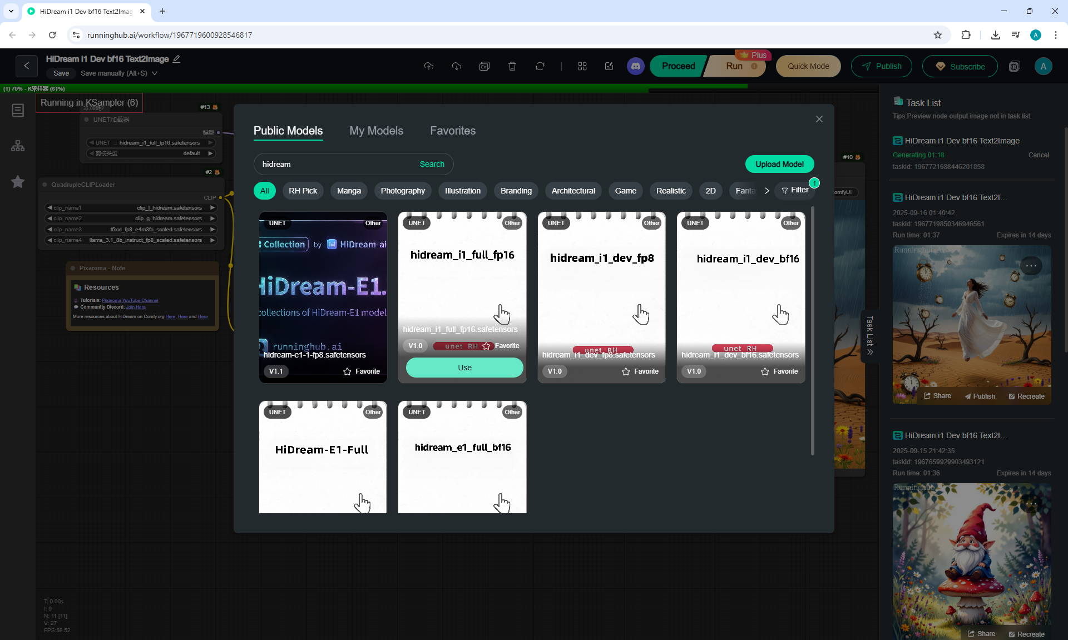Click the refresh icon in top toolbar
This screenshot has height=640, width=1068.
click(540, 66)
